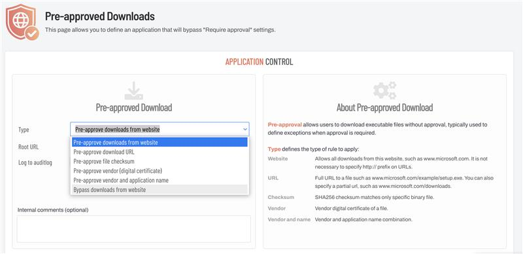The image size is (523, 254).
Task: Click the "Type" label beside the dropdown
Action: tap(24, 130)
